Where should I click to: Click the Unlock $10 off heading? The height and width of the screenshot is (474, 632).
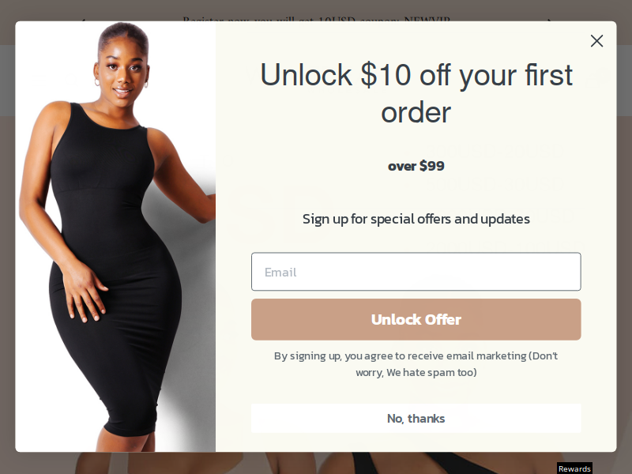point(416,93)
